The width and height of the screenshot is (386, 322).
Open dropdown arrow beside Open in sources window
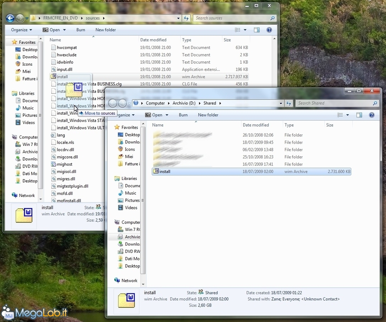(x=64, y=30)
